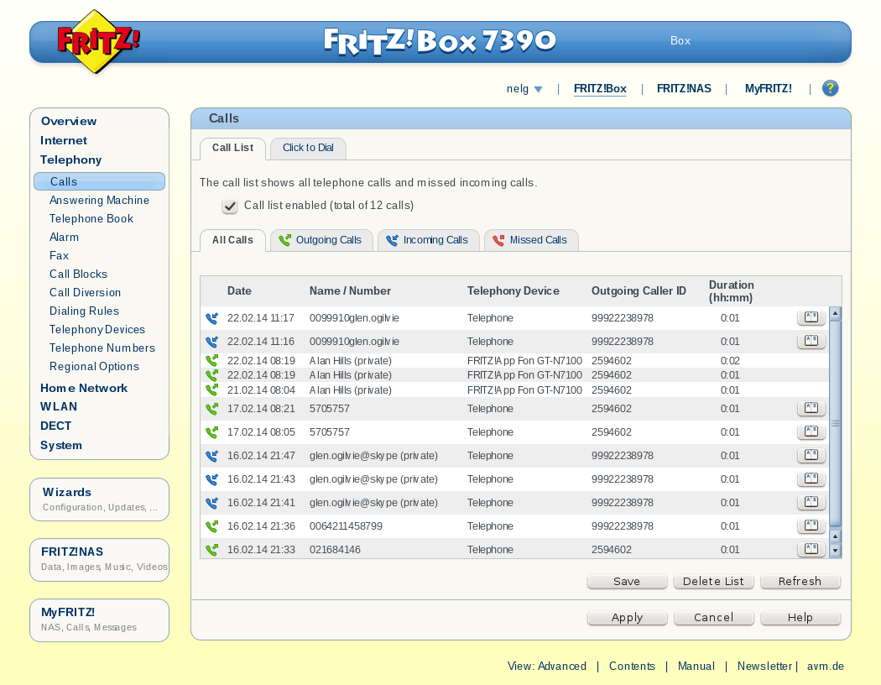
Task: Open the avm.de footer link
Action: [x=826, y=667]
